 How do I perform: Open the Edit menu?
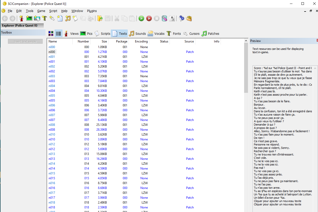19,11
